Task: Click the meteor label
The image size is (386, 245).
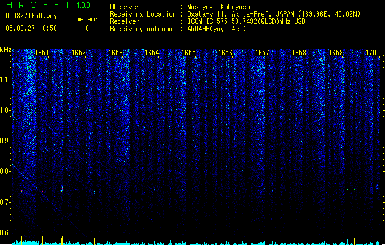Action: 87,19
